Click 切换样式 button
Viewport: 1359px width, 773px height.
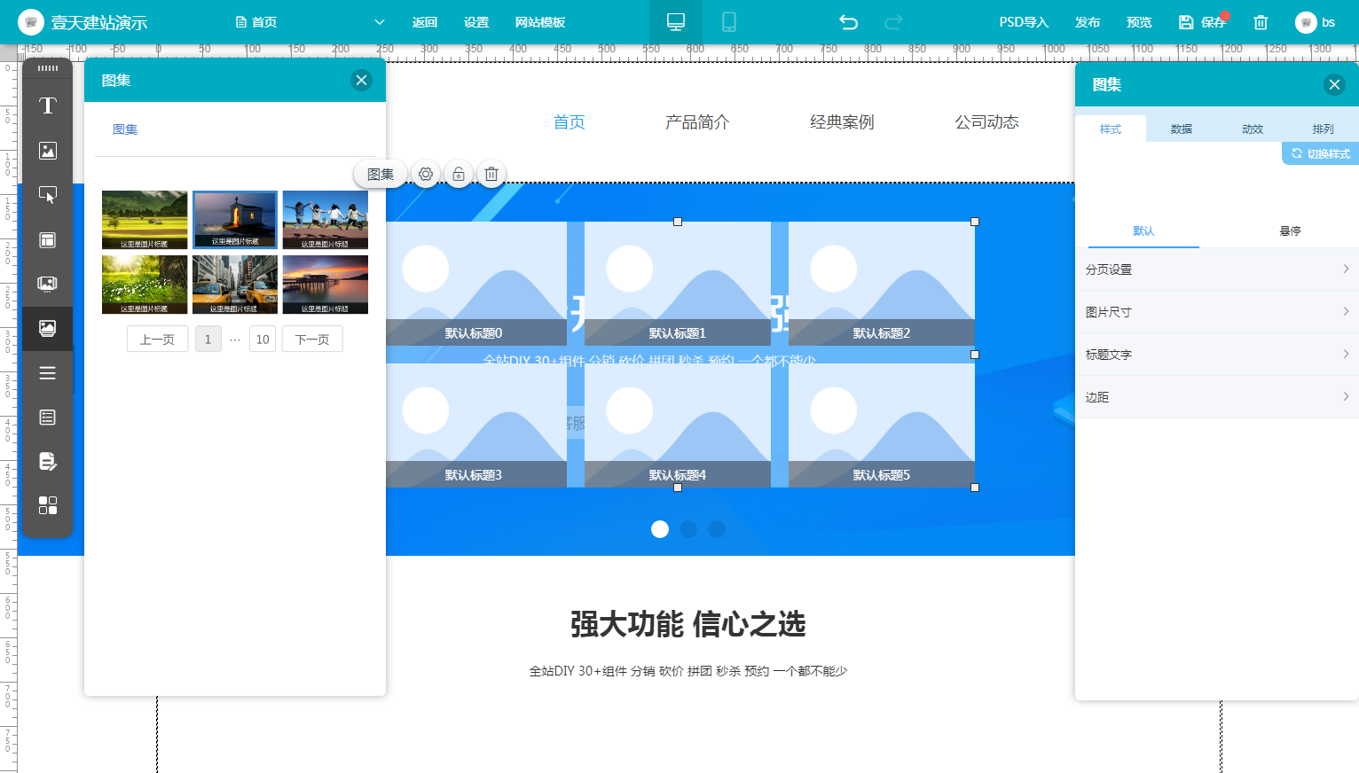click(1320, 153)
